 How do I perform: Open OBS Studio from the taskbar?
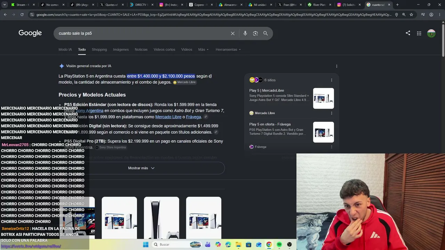(x=289, y=244)
